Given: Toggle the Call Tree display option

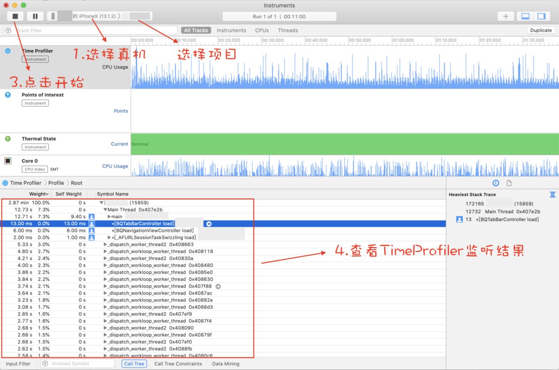Looking at the screenshot, I should (134, 363).
